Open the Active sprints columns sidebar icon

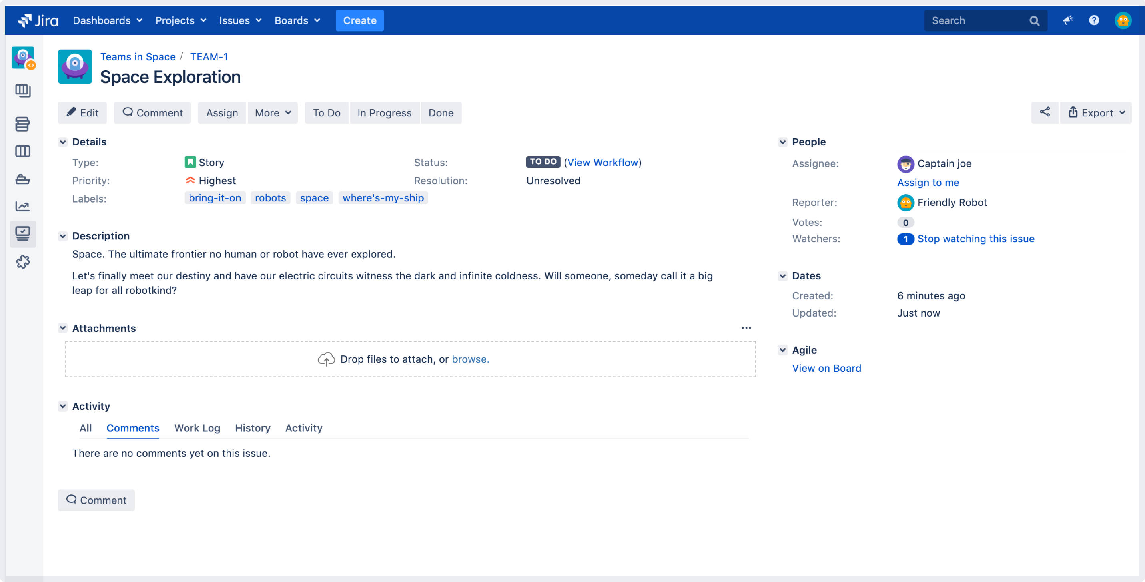point(23,151)
